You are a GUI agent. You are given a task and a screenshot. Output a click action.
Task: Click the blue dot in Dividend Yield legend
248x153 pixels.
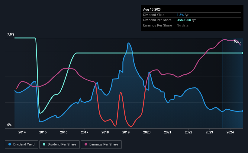10,145
